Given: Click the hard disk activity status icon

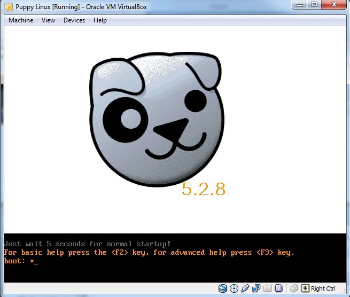Looking at the screenshot, I should [x=222, y=288].
